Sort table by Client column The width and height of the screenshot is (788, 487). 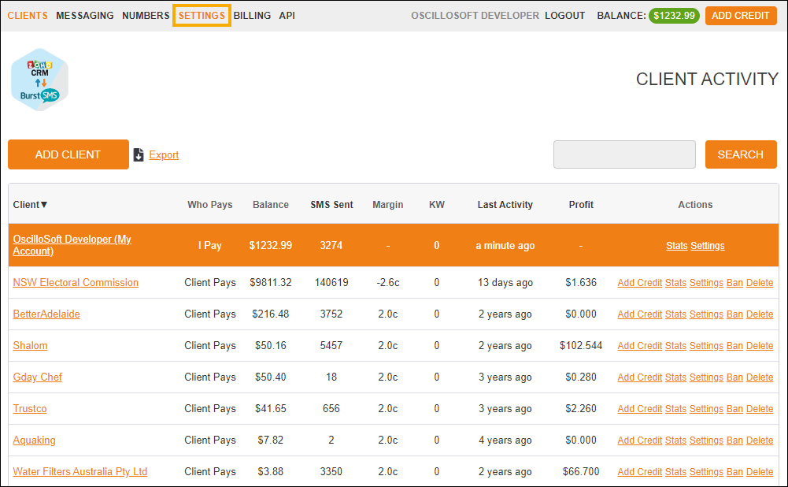click(x=30, y=205)
